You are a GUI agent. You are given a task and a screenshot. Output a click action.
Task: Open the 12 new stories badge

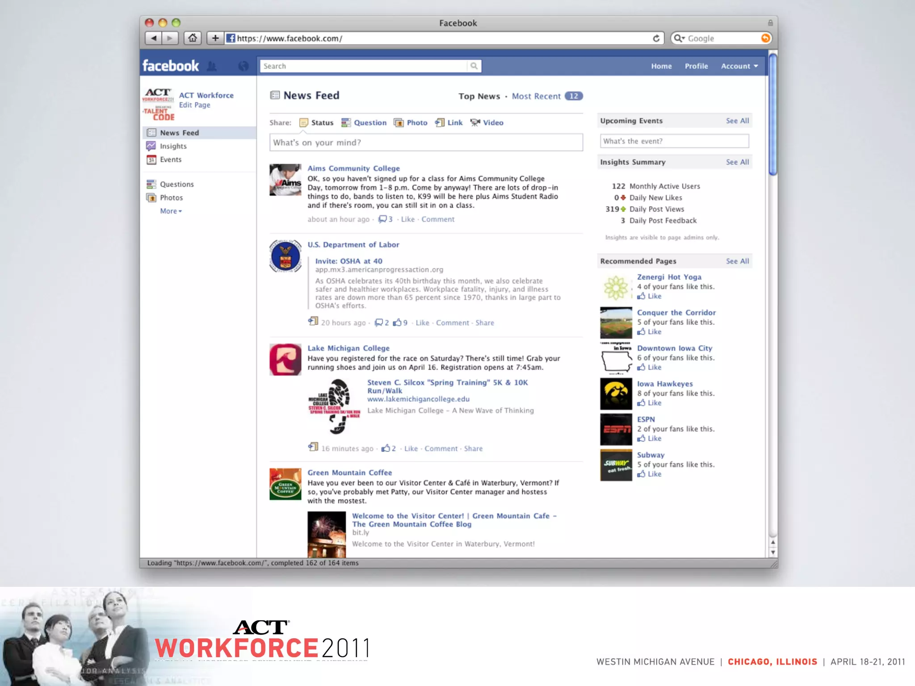pyautogui.click(x=574, y=96)
